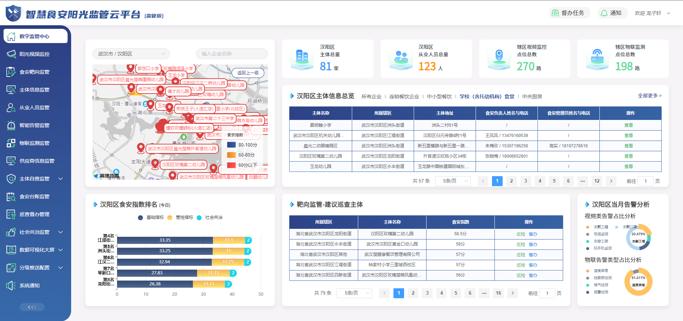Open the 5条/页 selector under 主体信息总览 table
This screenshot has height=321, width=683.
452,181
